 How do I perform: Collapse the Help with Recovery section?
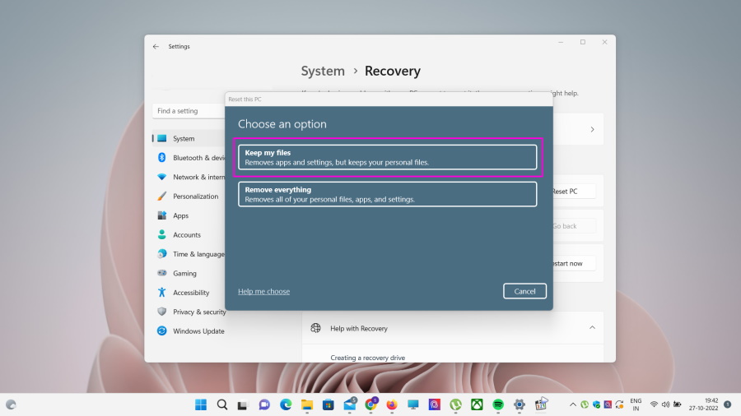(591, 328)
